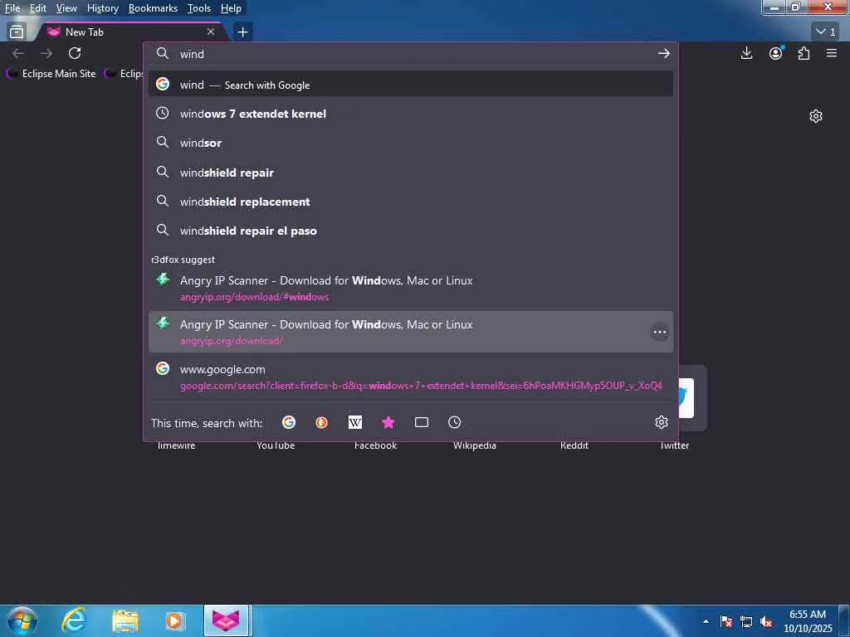
Task: Click the address bar containing wind
Action: click(x=410, y=54)
